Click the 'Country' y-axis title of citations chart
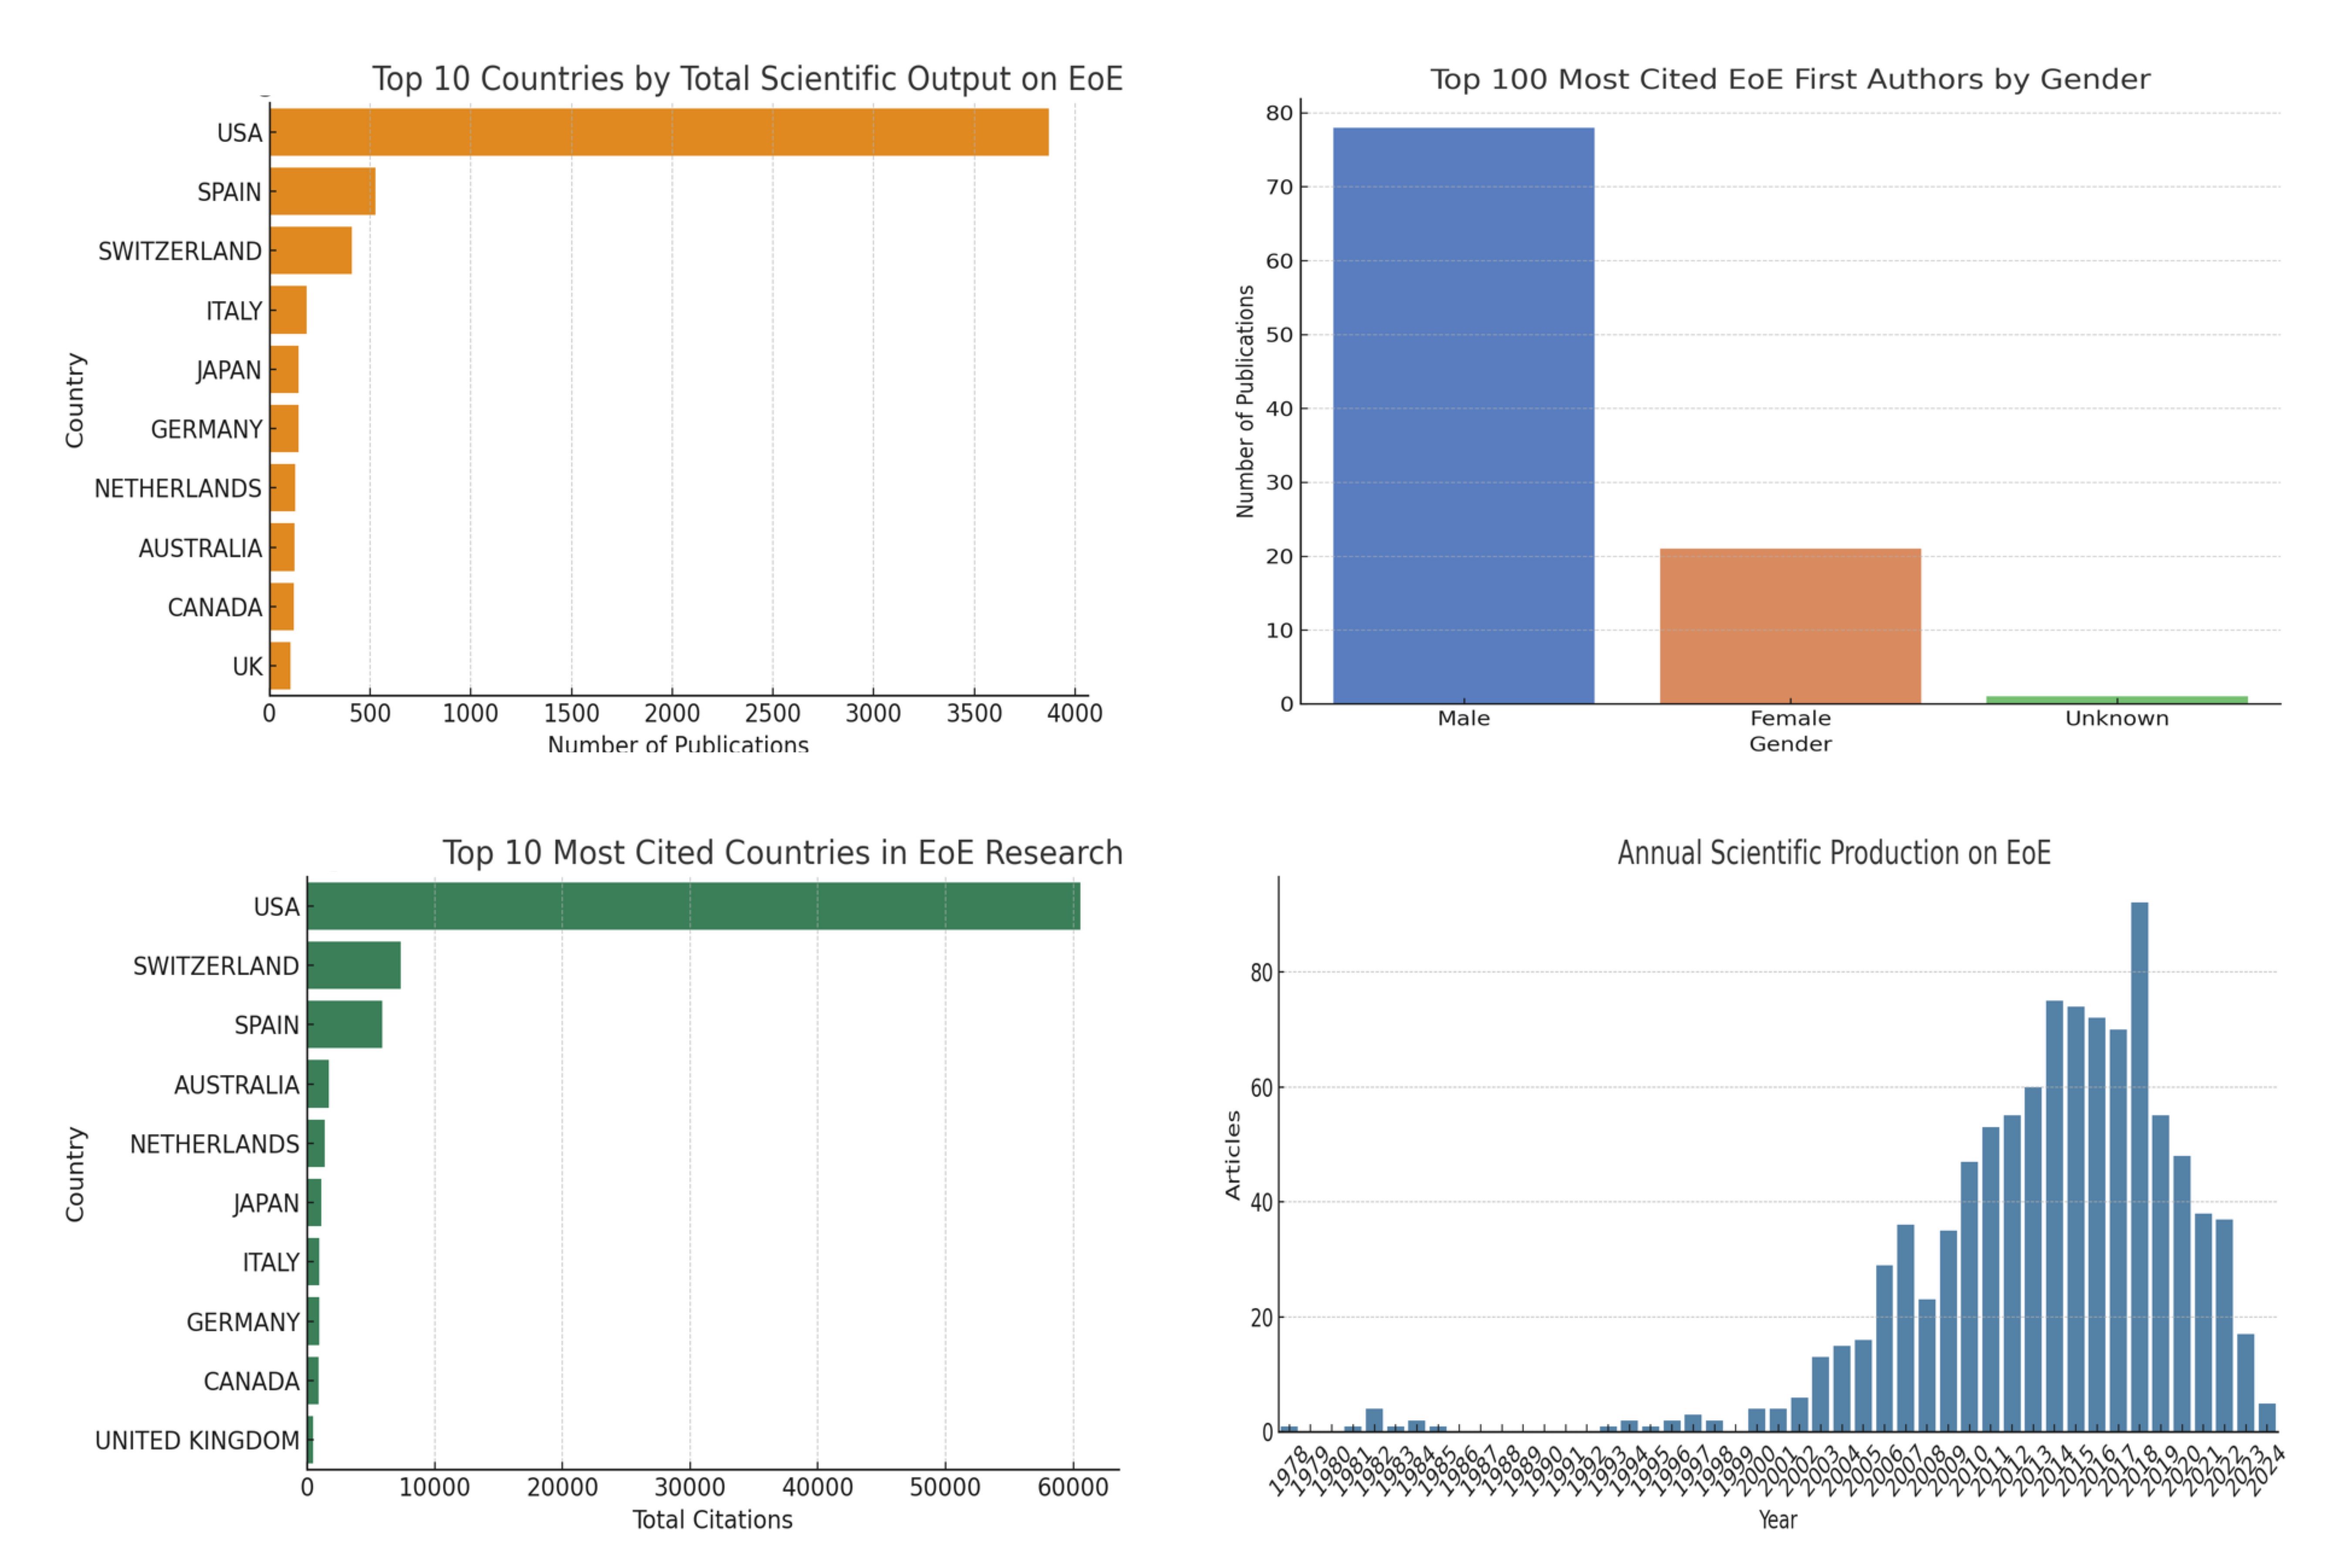The width and height of the screenshot is (2352, 1568). [x=75, y=1174]
